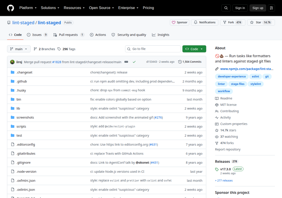282x198 pixels.
Task: Click the stylelint topic tag
Action: (x=256, y=84)
